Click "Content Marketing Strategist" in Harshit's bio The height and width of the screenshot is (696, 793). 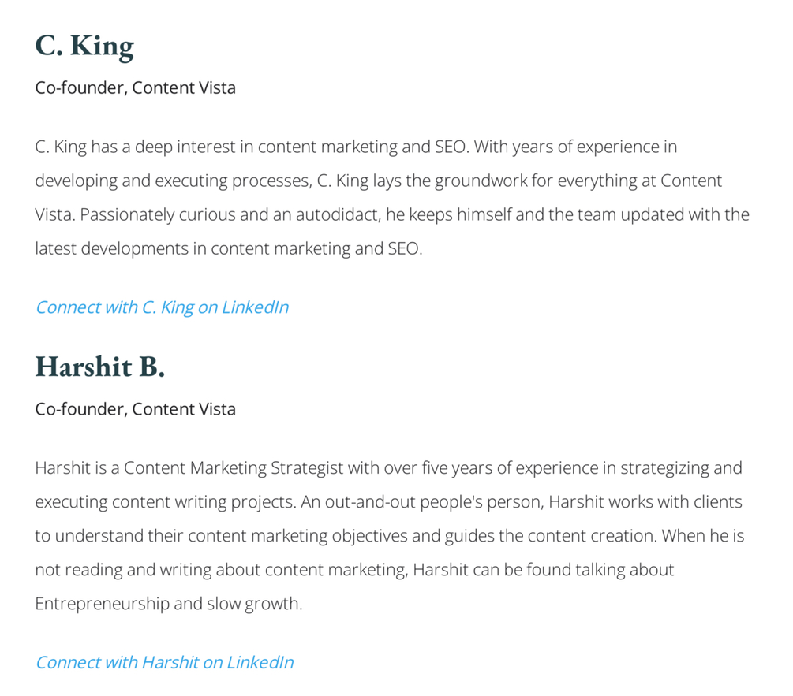[x=234, y=468]
